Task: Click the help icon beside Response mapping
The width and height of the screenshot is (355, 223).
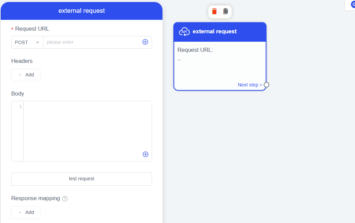Action: click(65, 198)
